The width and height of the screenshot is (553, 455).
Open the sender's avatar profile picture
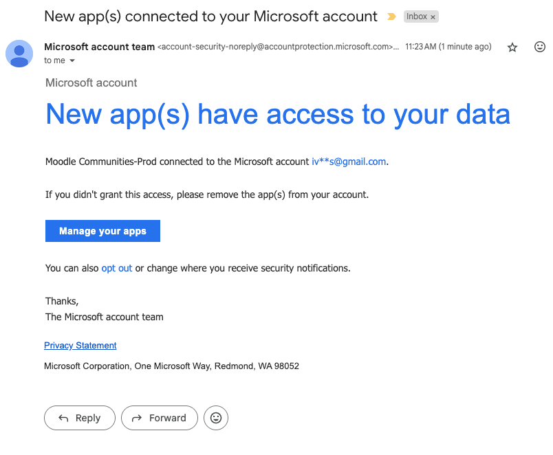(x=19, y=53)
